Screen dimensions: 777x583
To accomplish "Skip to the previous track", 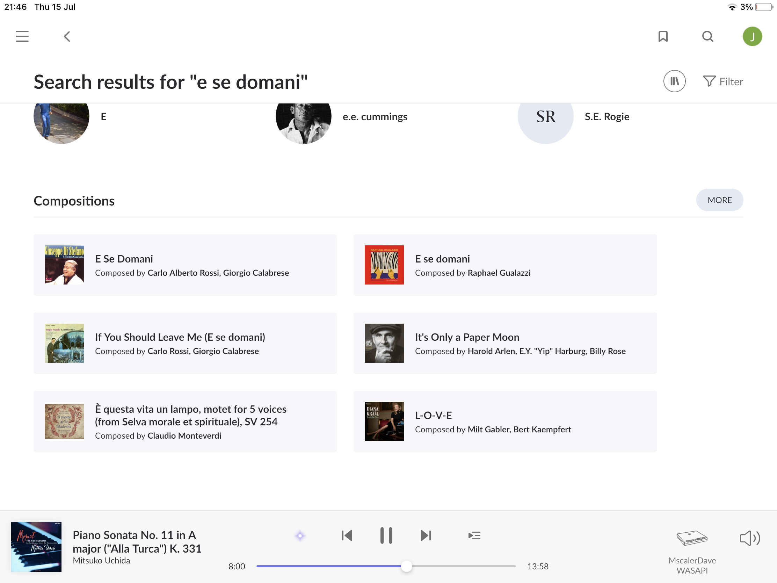I will point(347,535).
